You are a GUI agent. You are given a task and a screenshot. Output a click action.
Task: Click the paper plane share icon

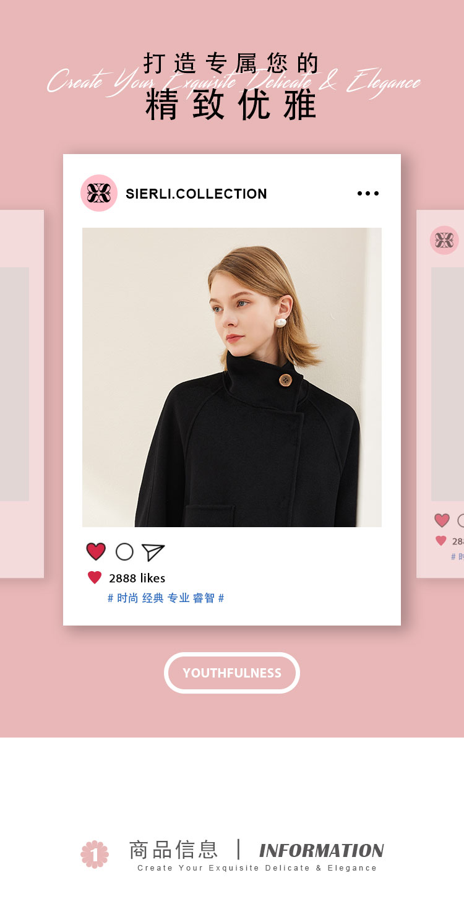click(153, 552)
